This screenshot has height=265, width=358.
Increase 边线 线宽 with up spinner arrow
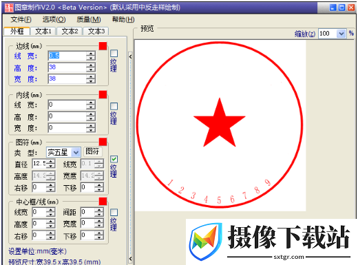[x=91, y=54]
